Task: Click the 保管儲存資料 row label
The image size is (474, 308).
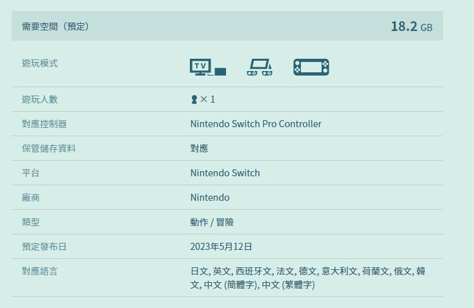Action: (49, 149)
